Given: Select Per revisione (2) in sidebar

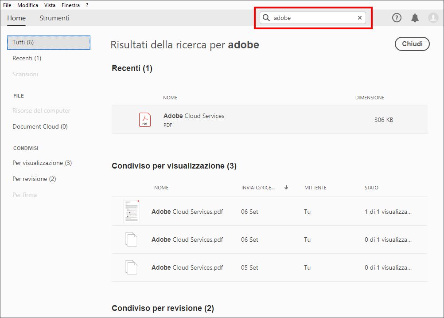Looking at the screenshot, I should pyautogui.click(x=34, y=179).
